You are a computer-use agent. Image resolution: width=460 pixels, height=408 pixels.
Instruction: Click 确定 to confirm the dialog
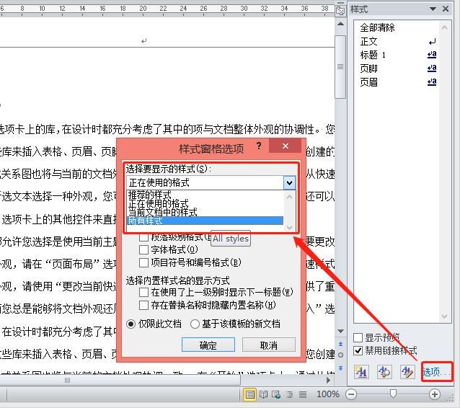click(208, 345)
